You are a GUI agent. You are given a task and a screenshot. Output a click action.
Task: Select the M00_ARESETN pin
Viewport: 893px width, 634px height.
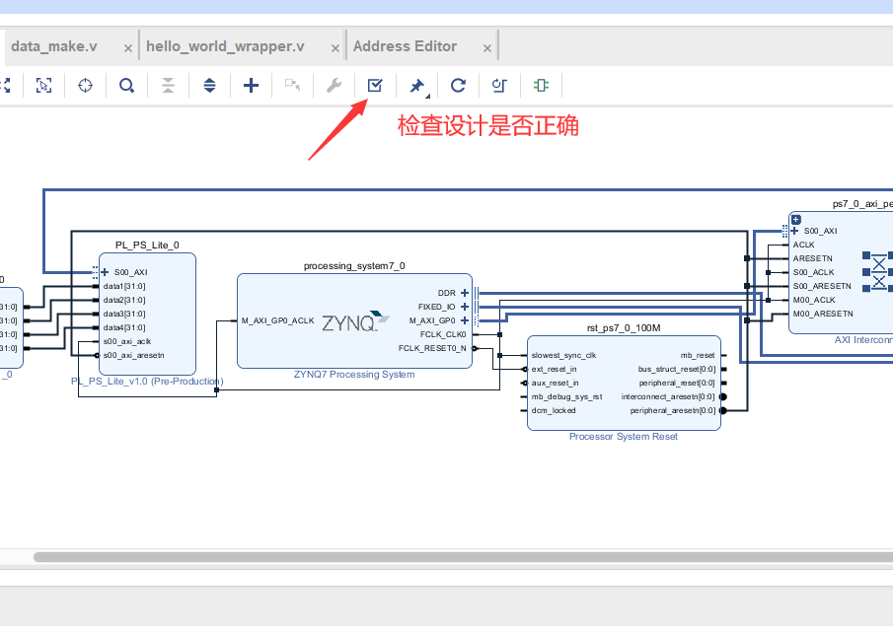(x=823, y=314)
